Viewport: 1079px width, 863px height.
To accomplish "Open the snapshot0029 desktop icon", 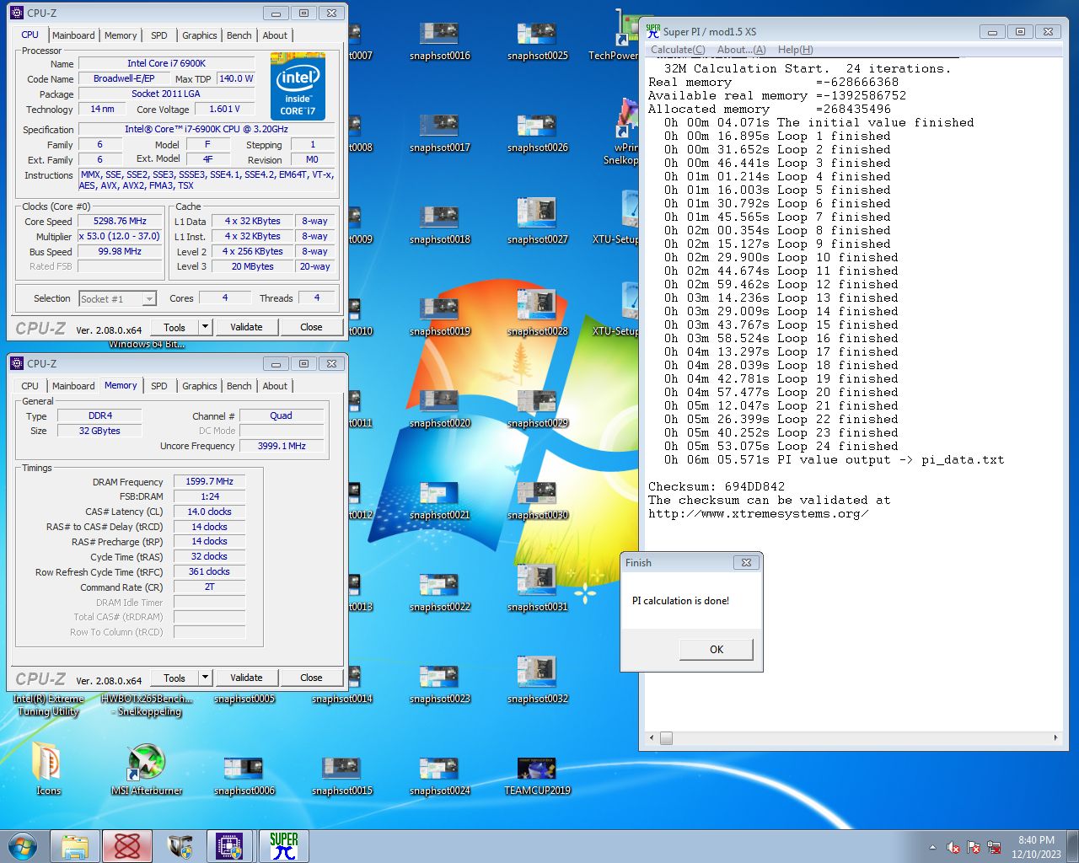I will pos(537,409).
